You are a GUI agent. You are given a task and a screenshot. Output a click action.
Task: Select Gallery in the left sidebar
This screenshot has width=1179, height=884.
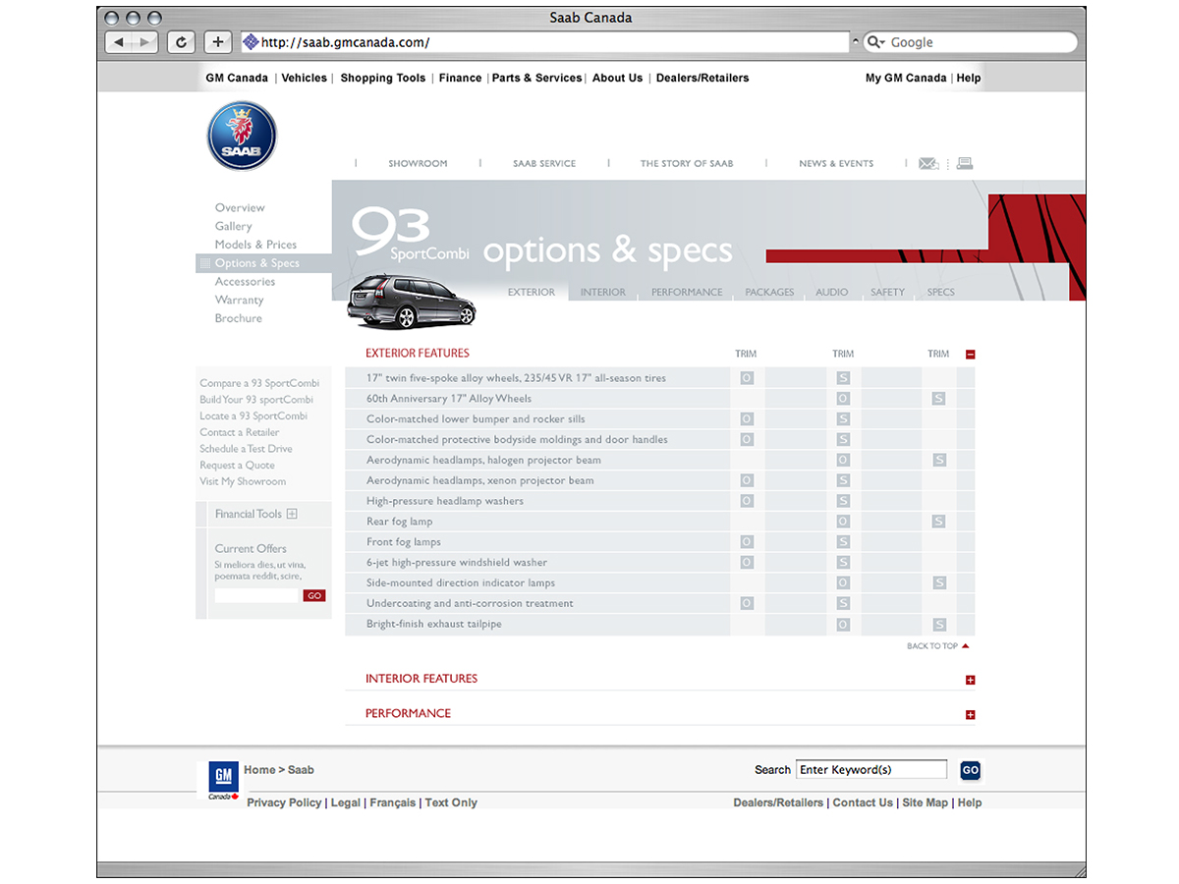234,226
